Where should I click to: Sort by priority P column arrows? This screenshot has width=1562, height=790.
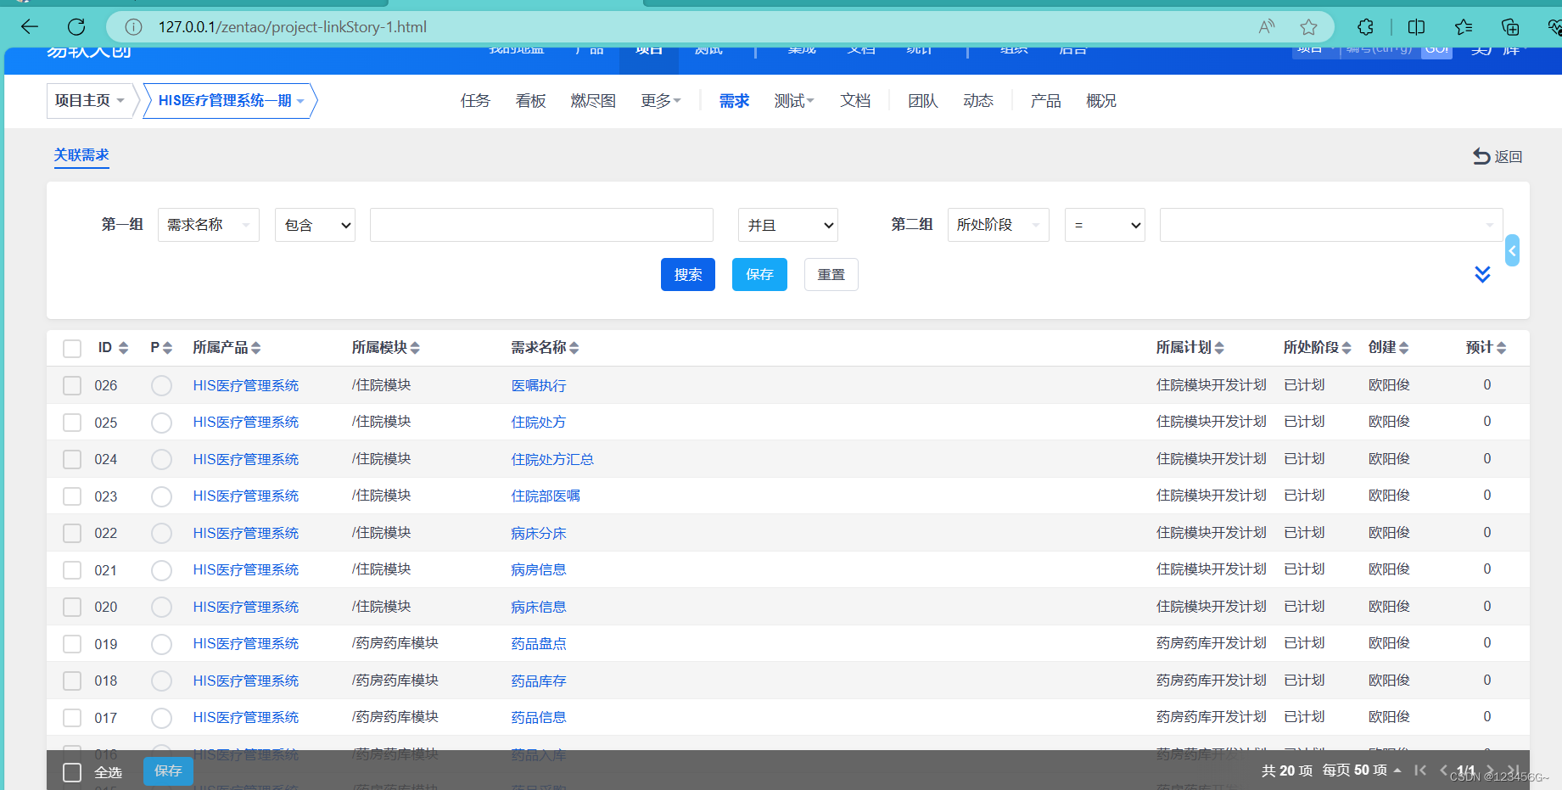click(x=167, y=348)
